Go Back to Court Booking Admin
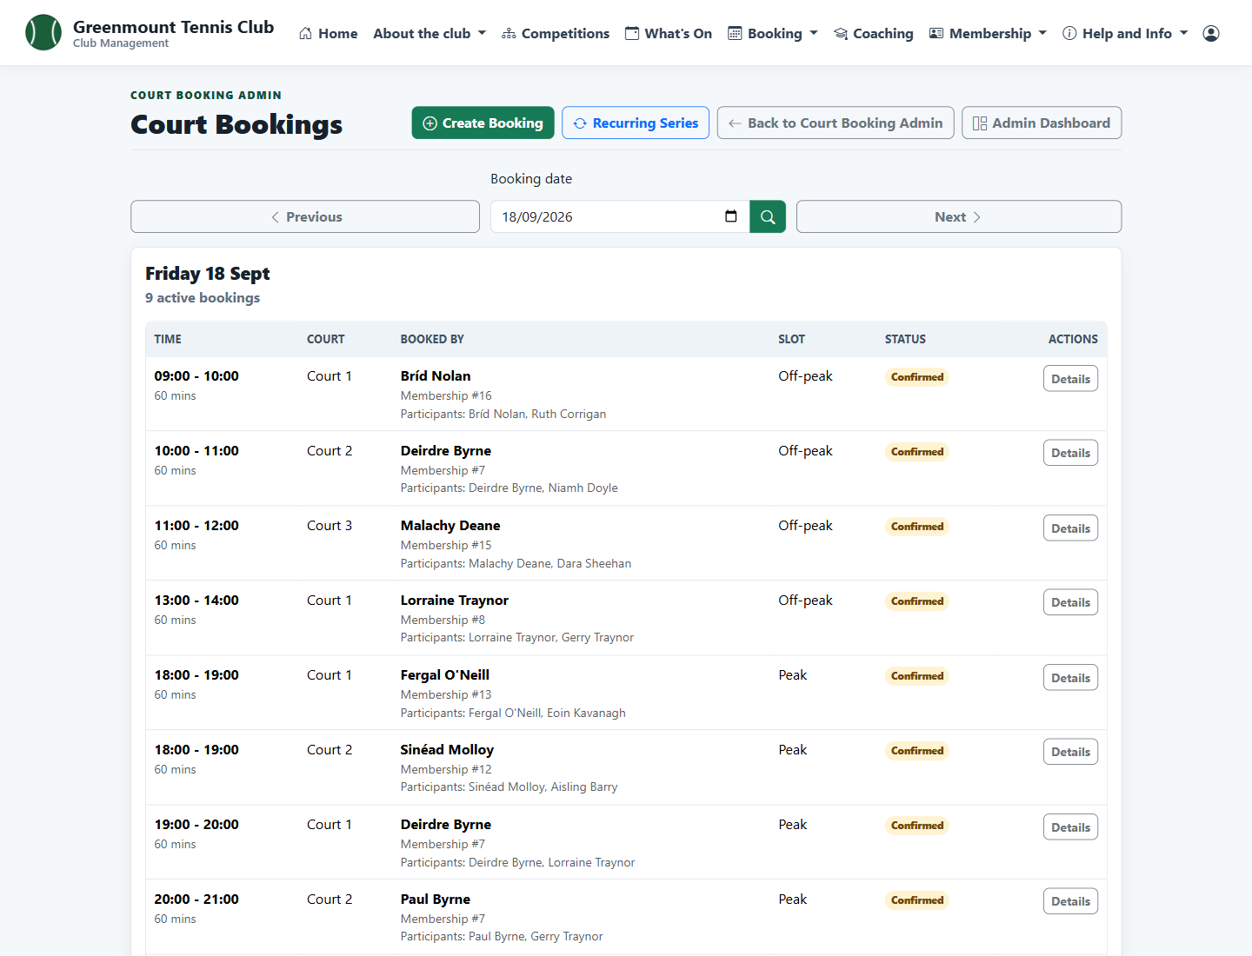Screen dimensions: 1252x956 (836, 123)
